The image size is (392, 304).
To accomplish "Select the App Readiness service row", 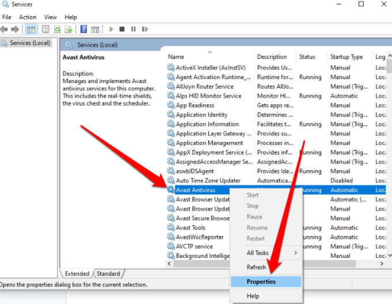I will tap(195, 105).
